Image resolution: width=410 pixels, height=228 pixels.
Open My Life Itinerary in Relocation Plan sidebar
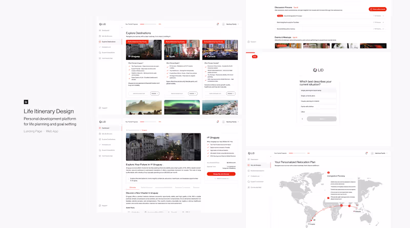[256, 165]
